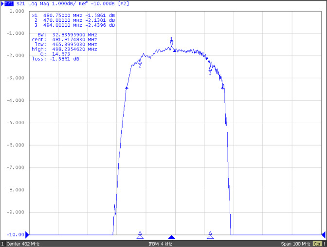Click the Cor correction status indicator
Image resolution: width=327 pixels, height=247 pixels.
pyautogui.click(x=317, y=244)
